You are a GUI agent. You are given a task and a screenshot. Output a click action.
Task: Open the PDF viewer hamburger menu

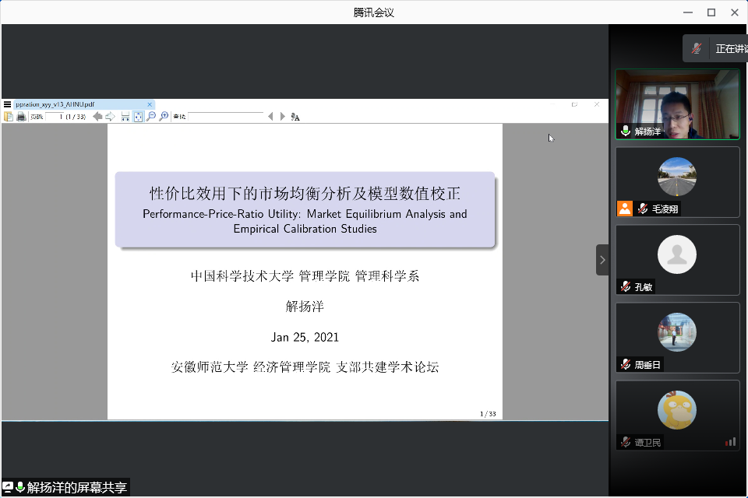(x=8, y=104)
